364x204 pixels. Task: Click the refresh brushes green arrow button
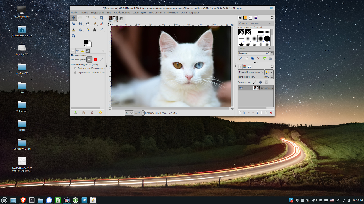click(x=264, y=58)
